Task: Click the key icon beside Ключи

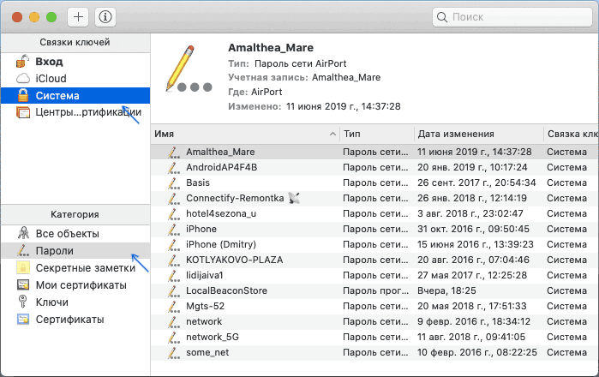Action: click(23, 302)
